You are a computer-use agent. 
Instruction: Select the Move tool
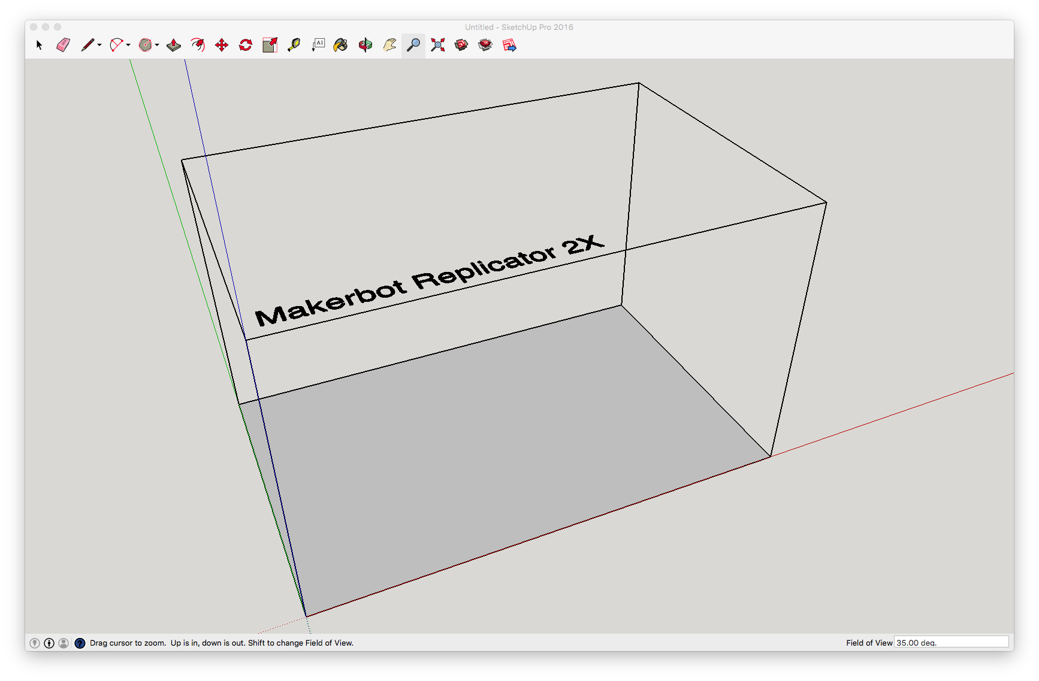click(x=222, y=45)
